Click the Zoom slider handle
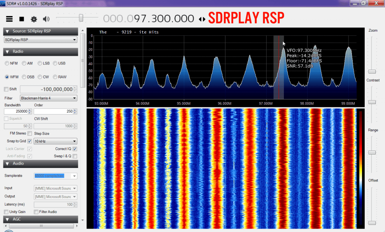The width and height of the screenshot is (385, 232). [372, 71]
